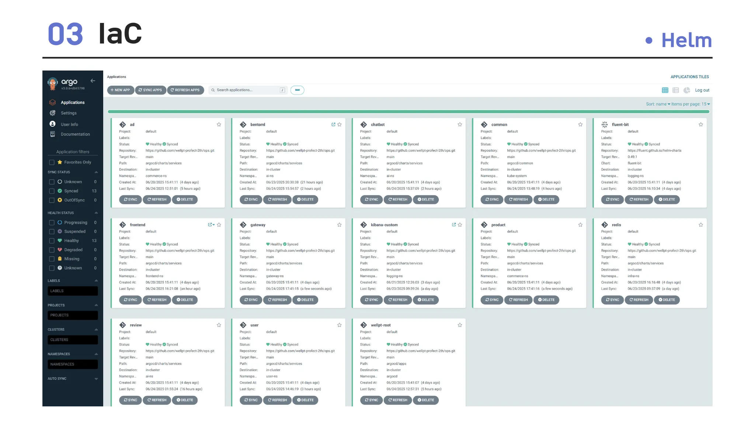
Task: Open the Documentation icon in the sidebar
Action: [53, 134]
